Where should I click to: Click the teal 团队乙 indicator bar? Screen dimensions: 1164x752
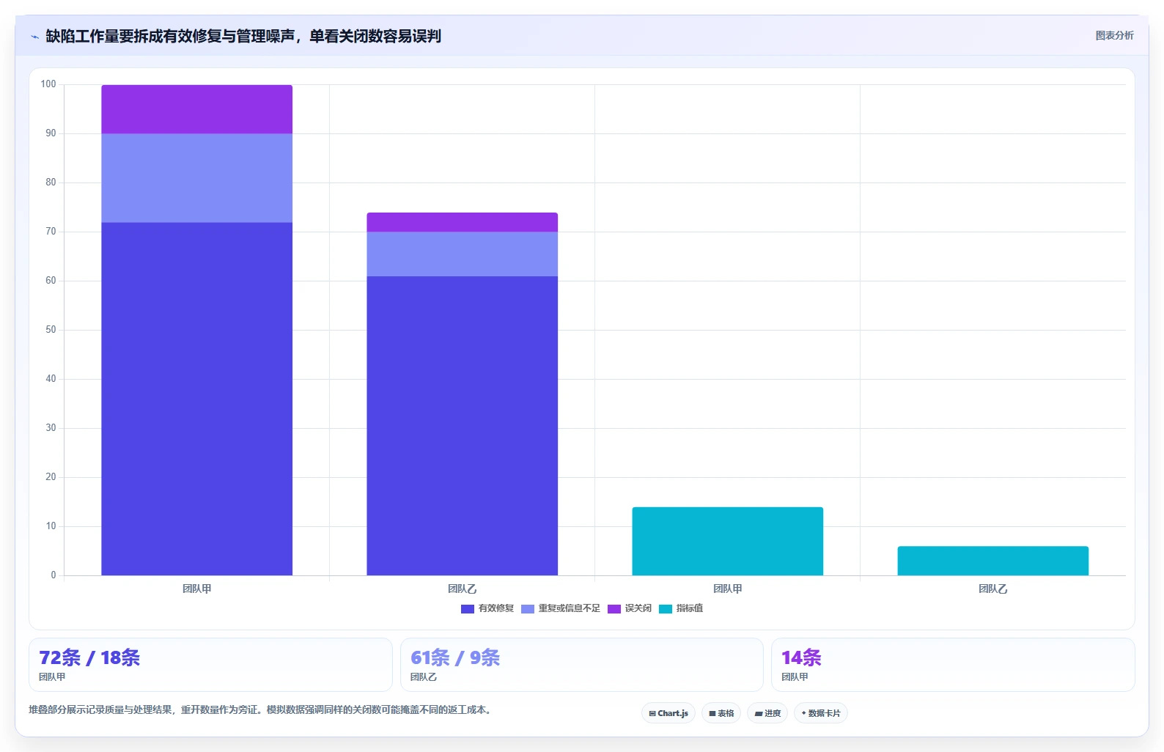pos(993,561)
